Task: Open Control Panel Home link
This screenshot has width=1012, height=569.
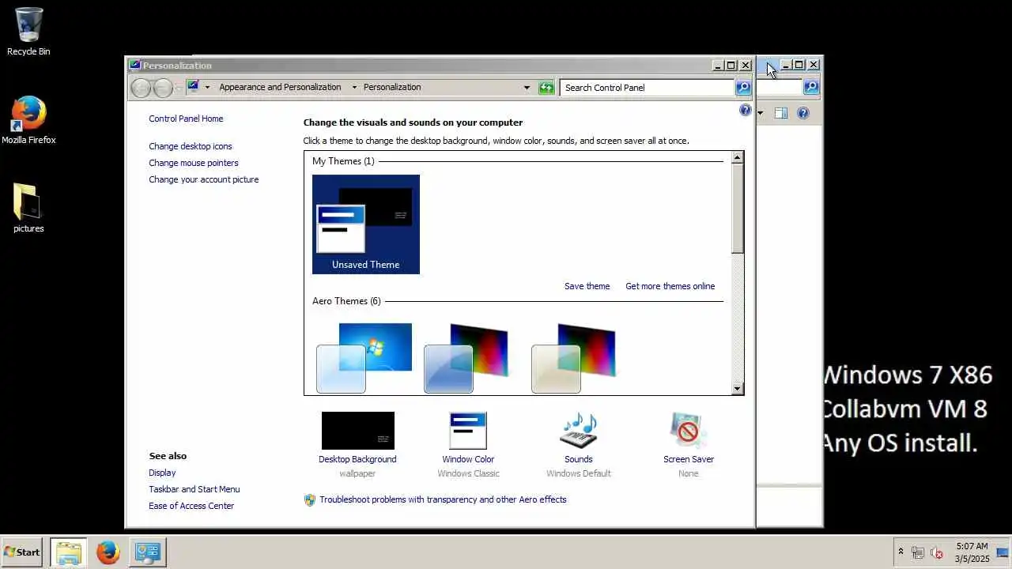Action: click(186, 119)
